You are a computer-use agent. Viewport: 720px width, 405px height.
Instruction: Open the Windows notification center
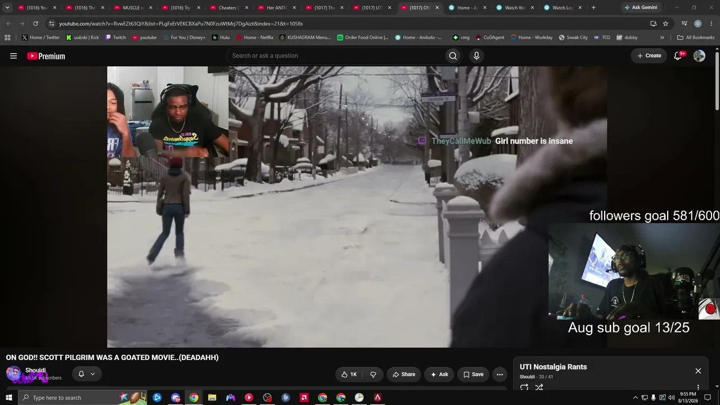pyautogui.click(x=708, y=398)
